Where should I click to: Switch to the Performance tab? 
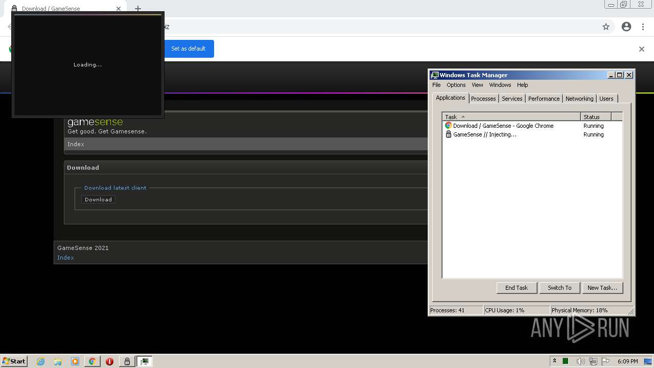coord(544,99)
